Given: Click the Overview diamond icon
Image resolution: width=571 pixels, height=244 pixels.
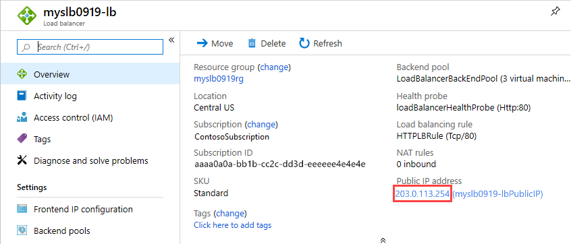Looking at the screenshot, I should click(x=22, y=74).
